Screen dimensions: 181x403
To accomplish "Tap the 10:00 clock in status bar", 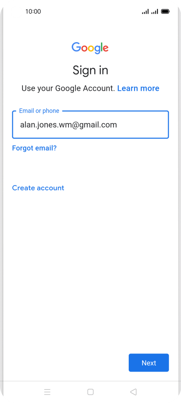I will coord(33,12).
